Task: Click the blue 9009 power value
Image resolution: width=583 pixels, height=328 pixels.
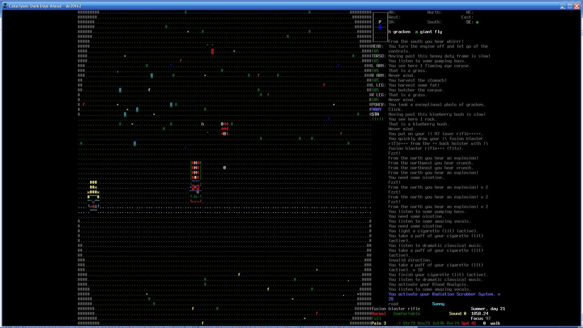Action: point(376,109)
